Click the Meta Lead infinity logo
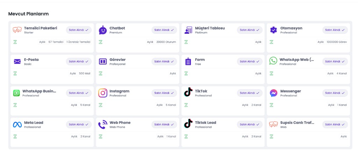The image size is (358, 156). (x=17, y=125)
